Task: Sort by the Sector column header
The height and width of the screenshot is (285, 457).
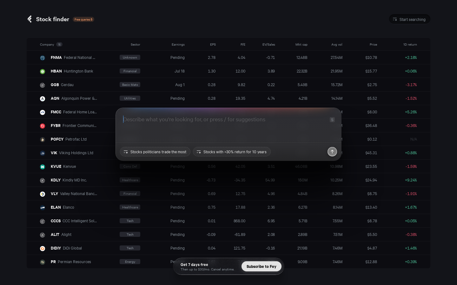Action: tap(136, 45)
